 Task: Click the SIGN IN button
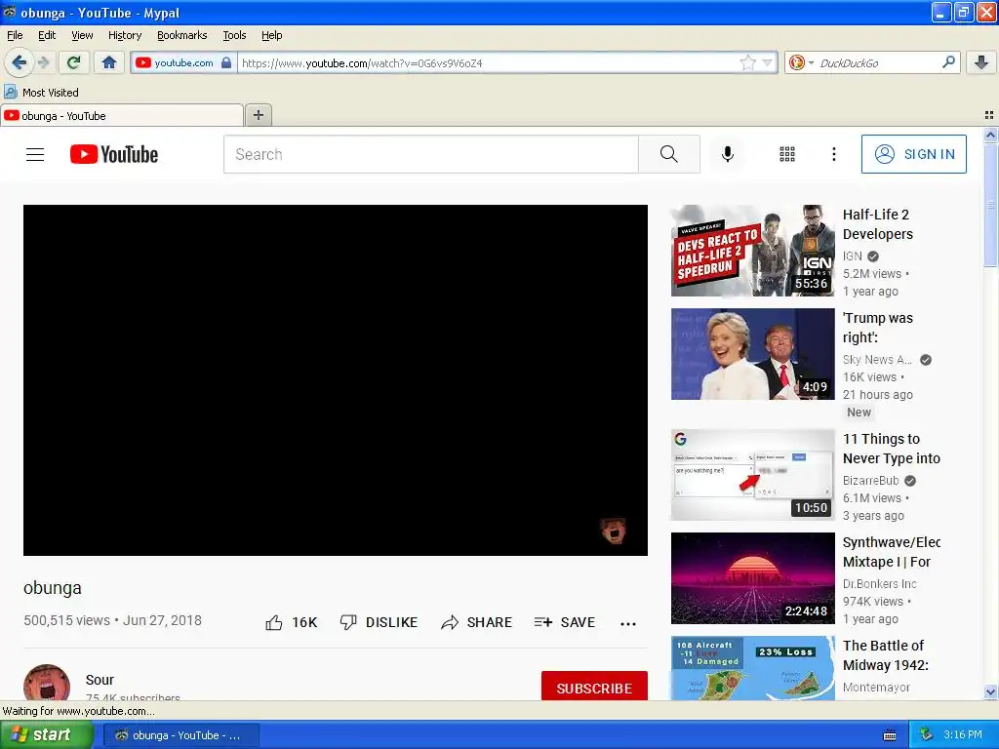coord(913,154)
